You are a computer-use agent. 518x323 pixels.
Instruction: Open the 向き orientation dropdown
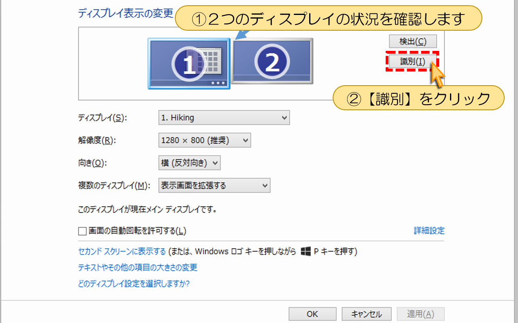pyautogui.click(x=189, y=163)
